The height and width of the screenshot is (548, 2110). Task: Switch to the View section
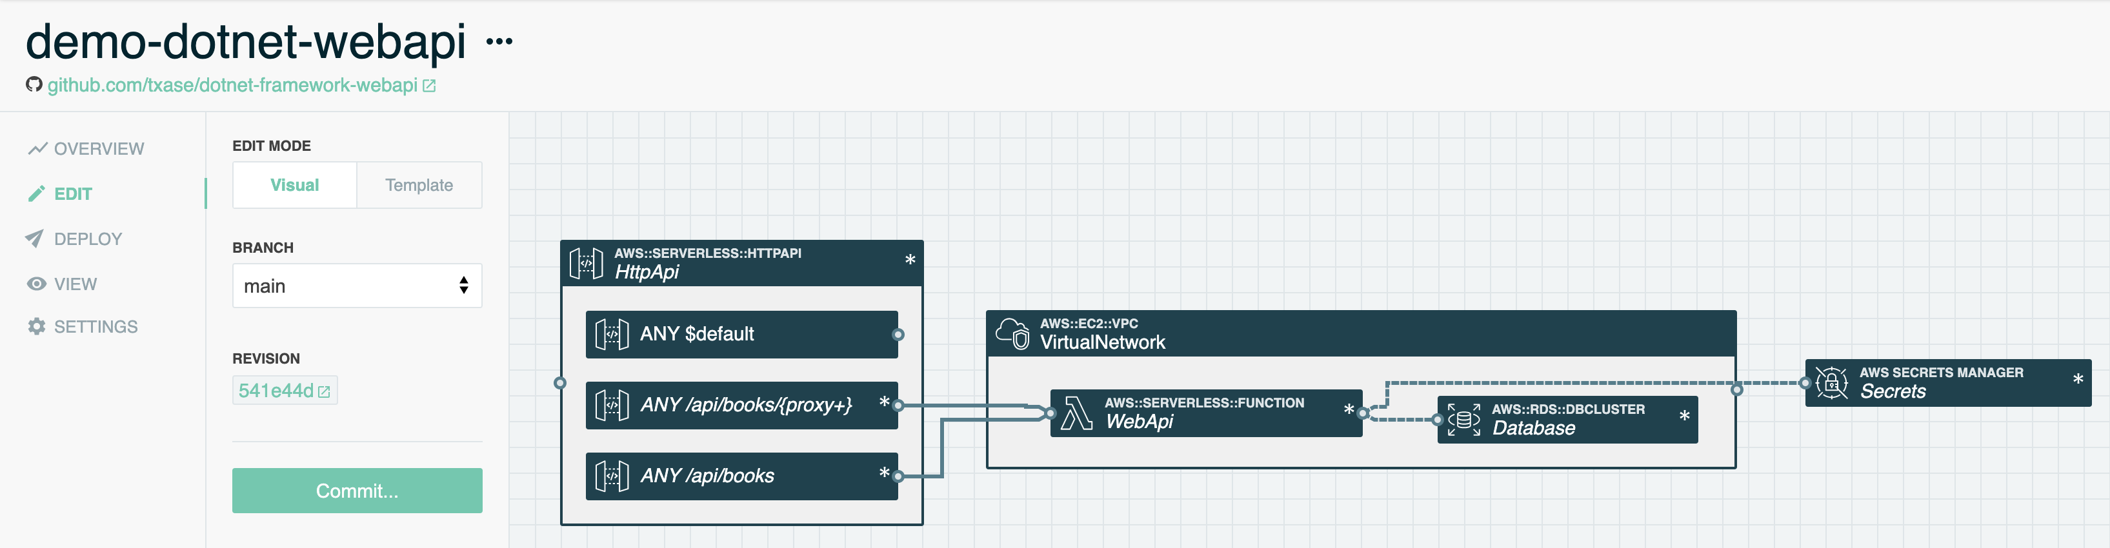62,284
